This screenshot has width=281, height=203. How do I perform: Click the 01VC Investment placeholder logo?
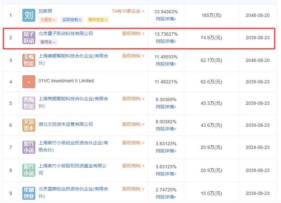(29, 82)
